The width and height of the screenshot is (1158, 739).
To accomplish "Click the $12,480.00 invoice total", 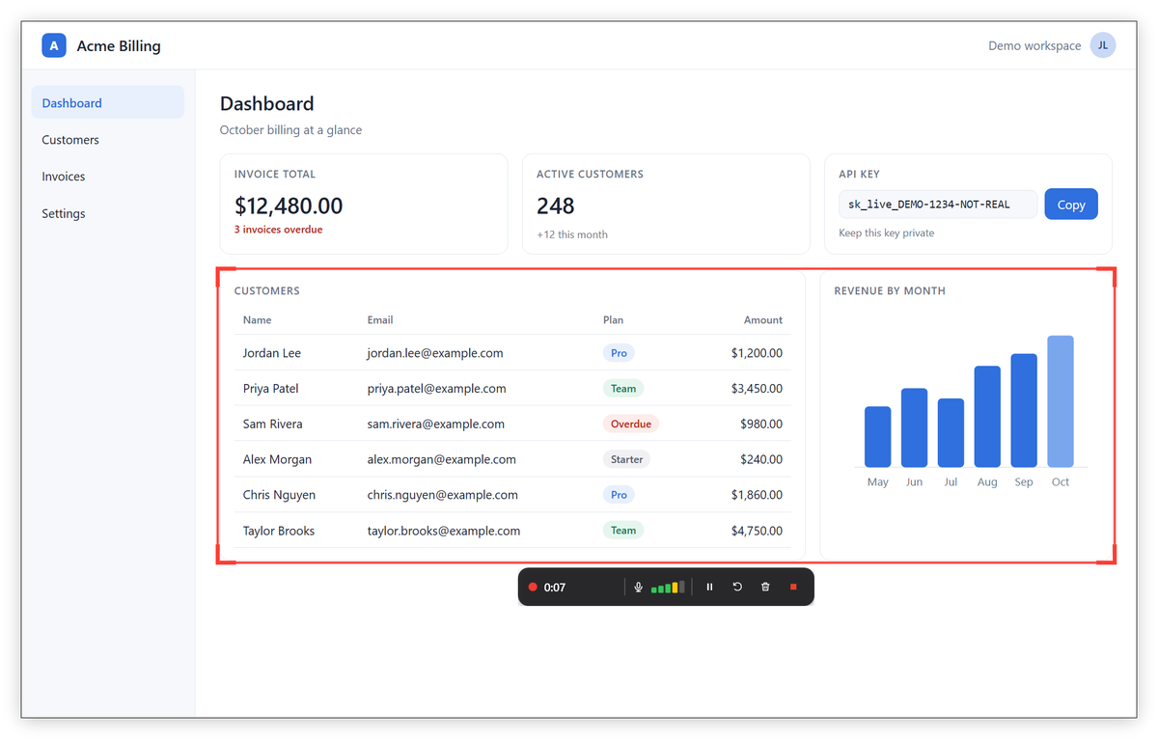I will 289,205.
